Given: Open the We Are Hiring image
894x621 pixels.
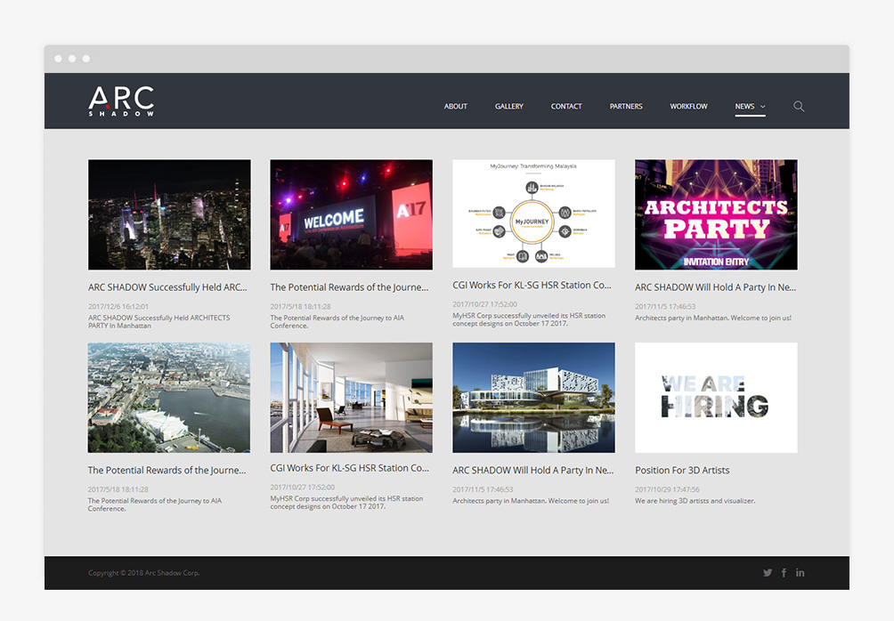Looking at the screenshot, I should (716, 398).
